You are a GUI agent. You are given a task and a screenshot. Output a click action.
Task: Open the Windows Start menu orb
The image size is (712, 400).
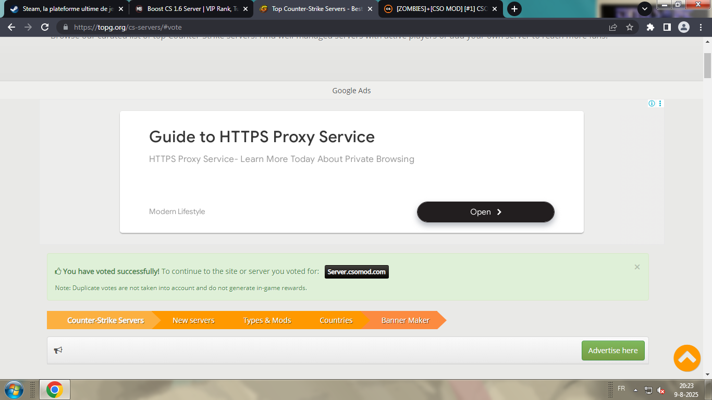(x=14, y=390)
